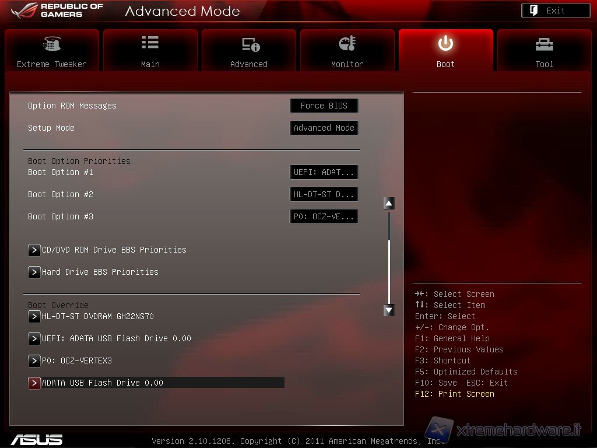Click the scrollbar down arrow

(389, 310)
